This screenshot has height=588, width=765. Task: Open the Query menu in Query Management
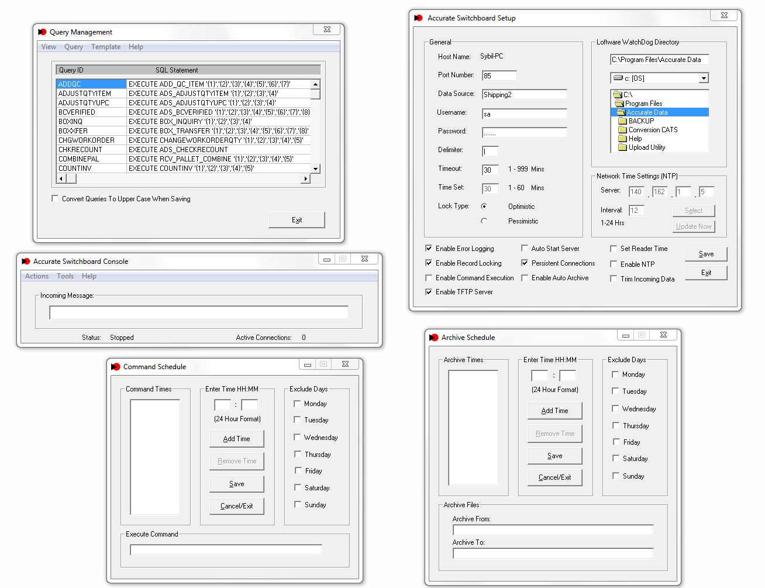(74, 47)
